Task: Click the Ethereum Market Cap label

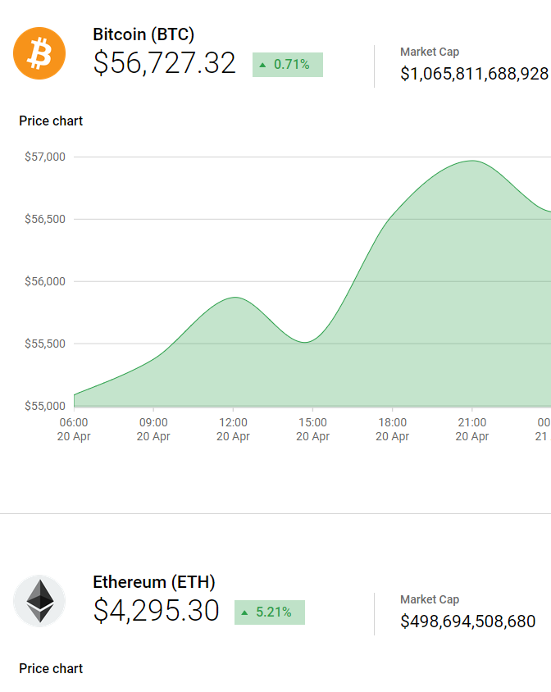Action: (430, 599)
